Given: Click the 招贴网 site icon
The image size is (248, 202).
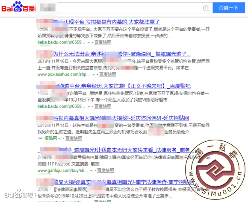Looking at the screenshot, I should coord(40,138).
